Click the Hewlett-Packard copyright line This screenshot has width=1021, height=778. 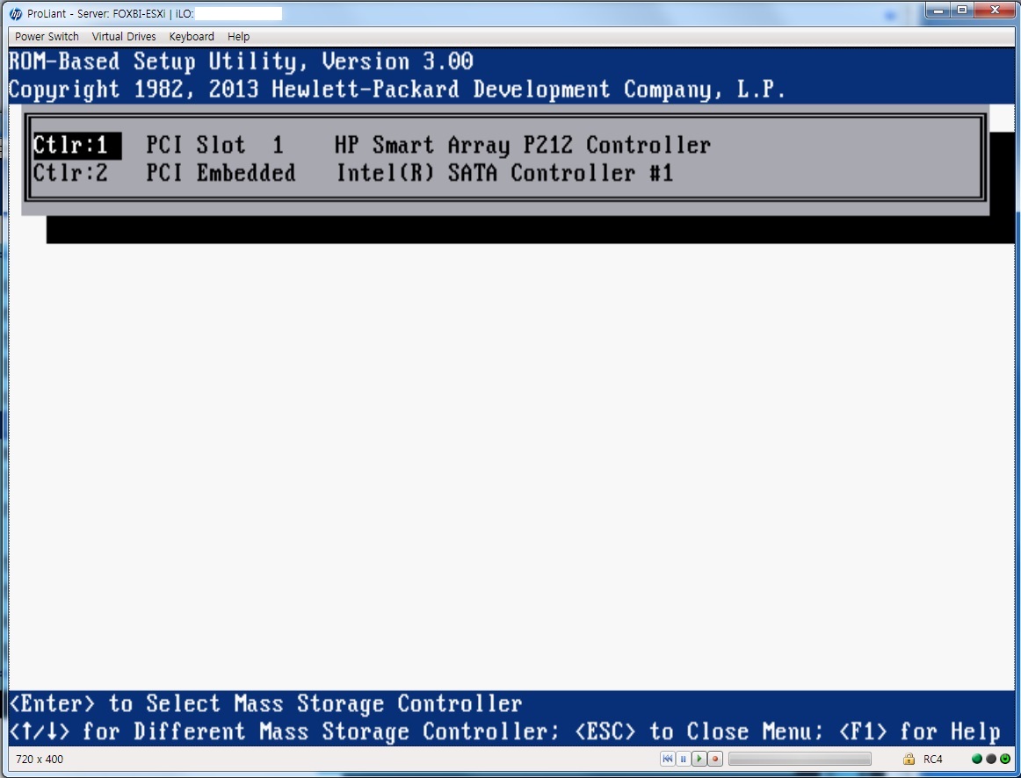397,90
